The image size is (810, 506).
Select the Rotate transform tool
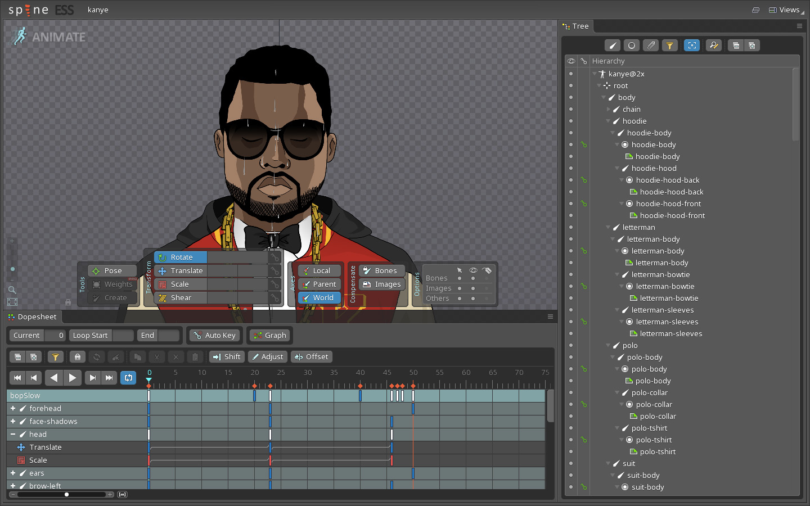point(181,257)
